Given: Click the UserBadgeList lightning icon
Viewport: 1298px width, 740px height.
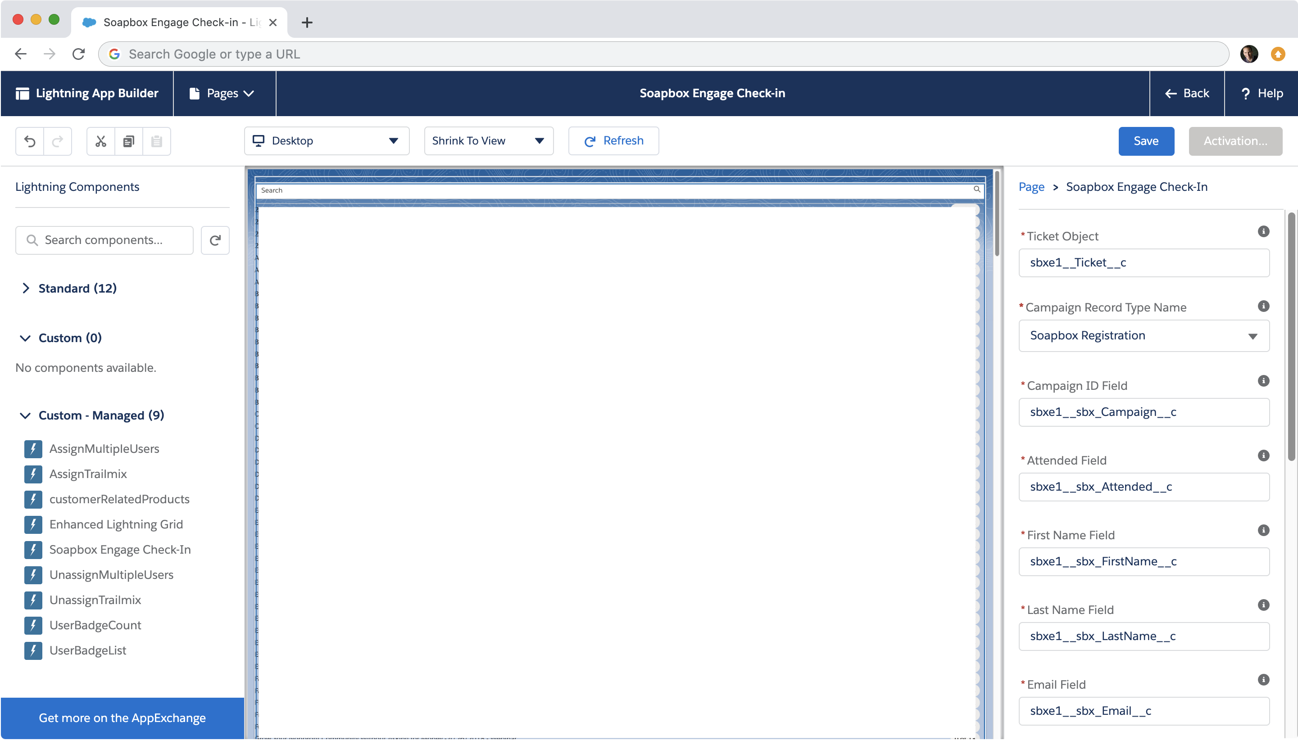Looking at the screenshot, I should 33,650.
